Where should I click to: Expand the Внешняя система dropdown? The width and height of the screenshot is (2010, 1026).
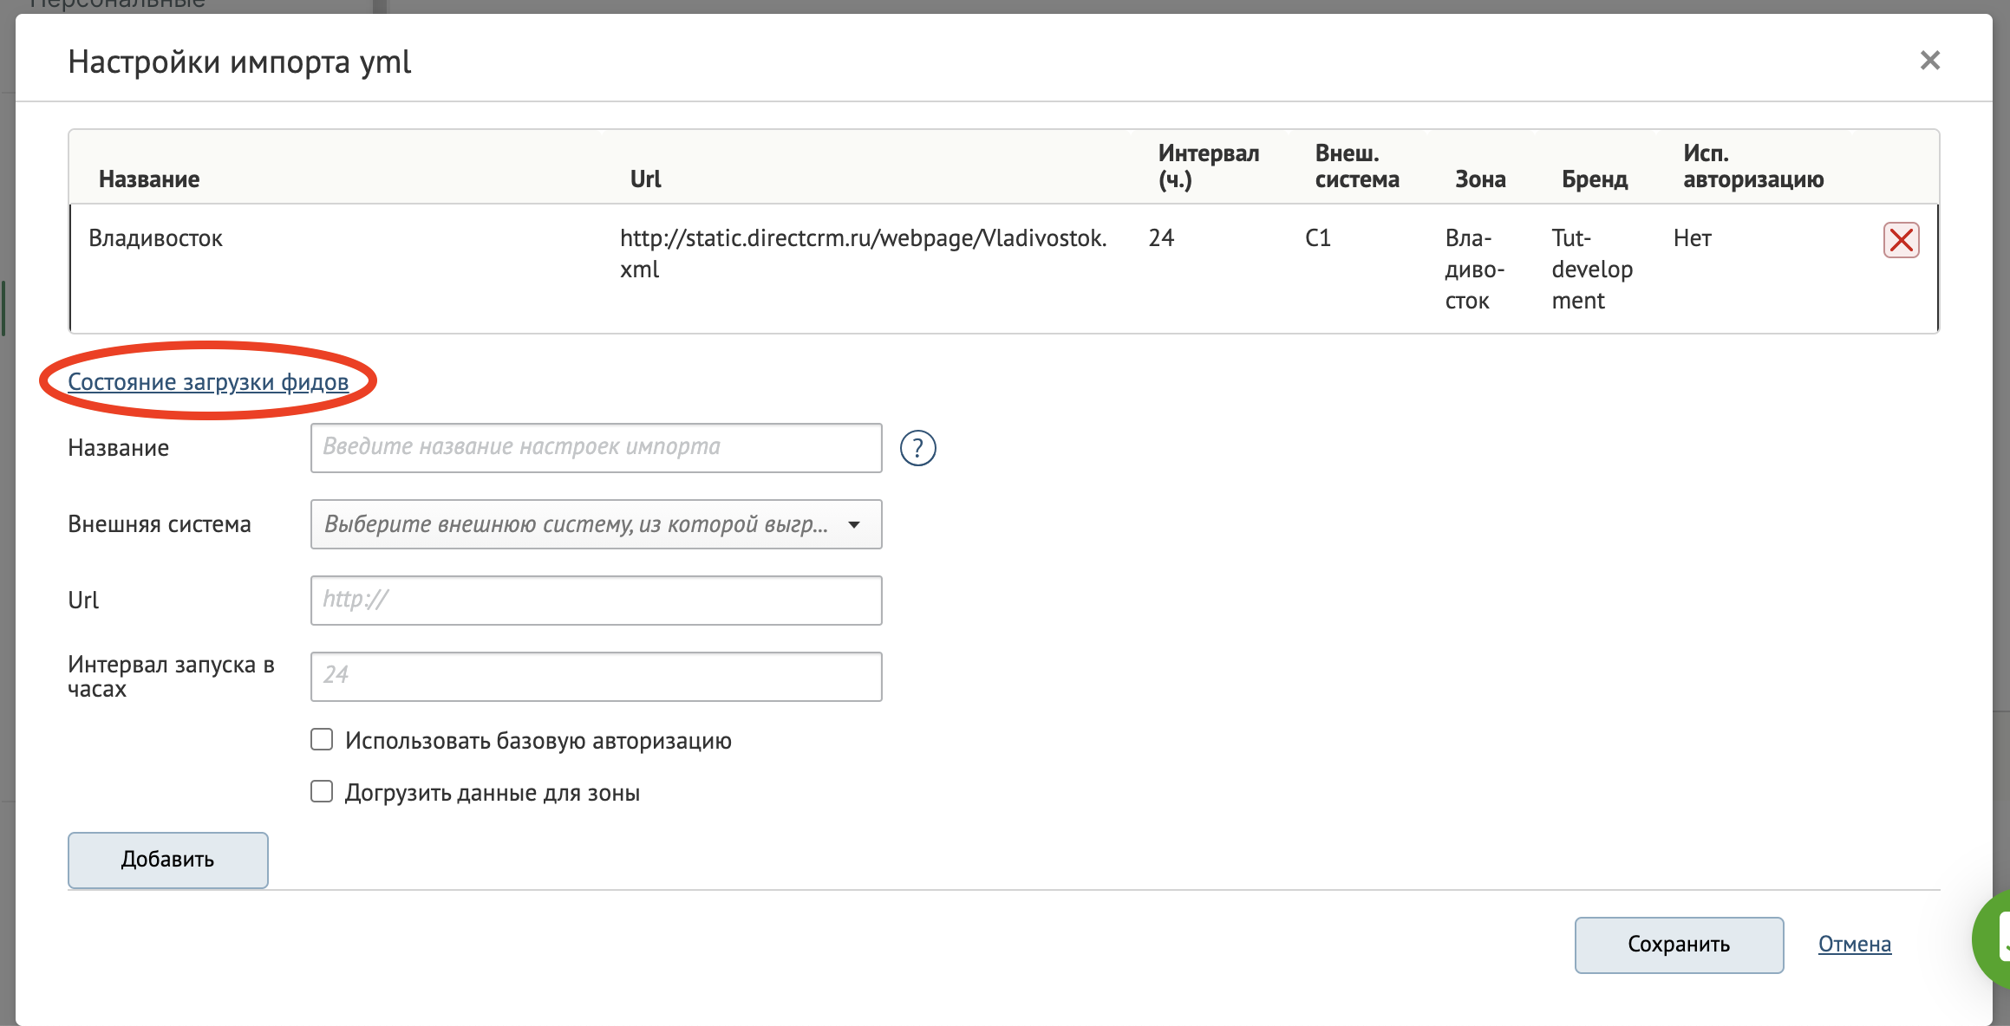pos(576,524)
